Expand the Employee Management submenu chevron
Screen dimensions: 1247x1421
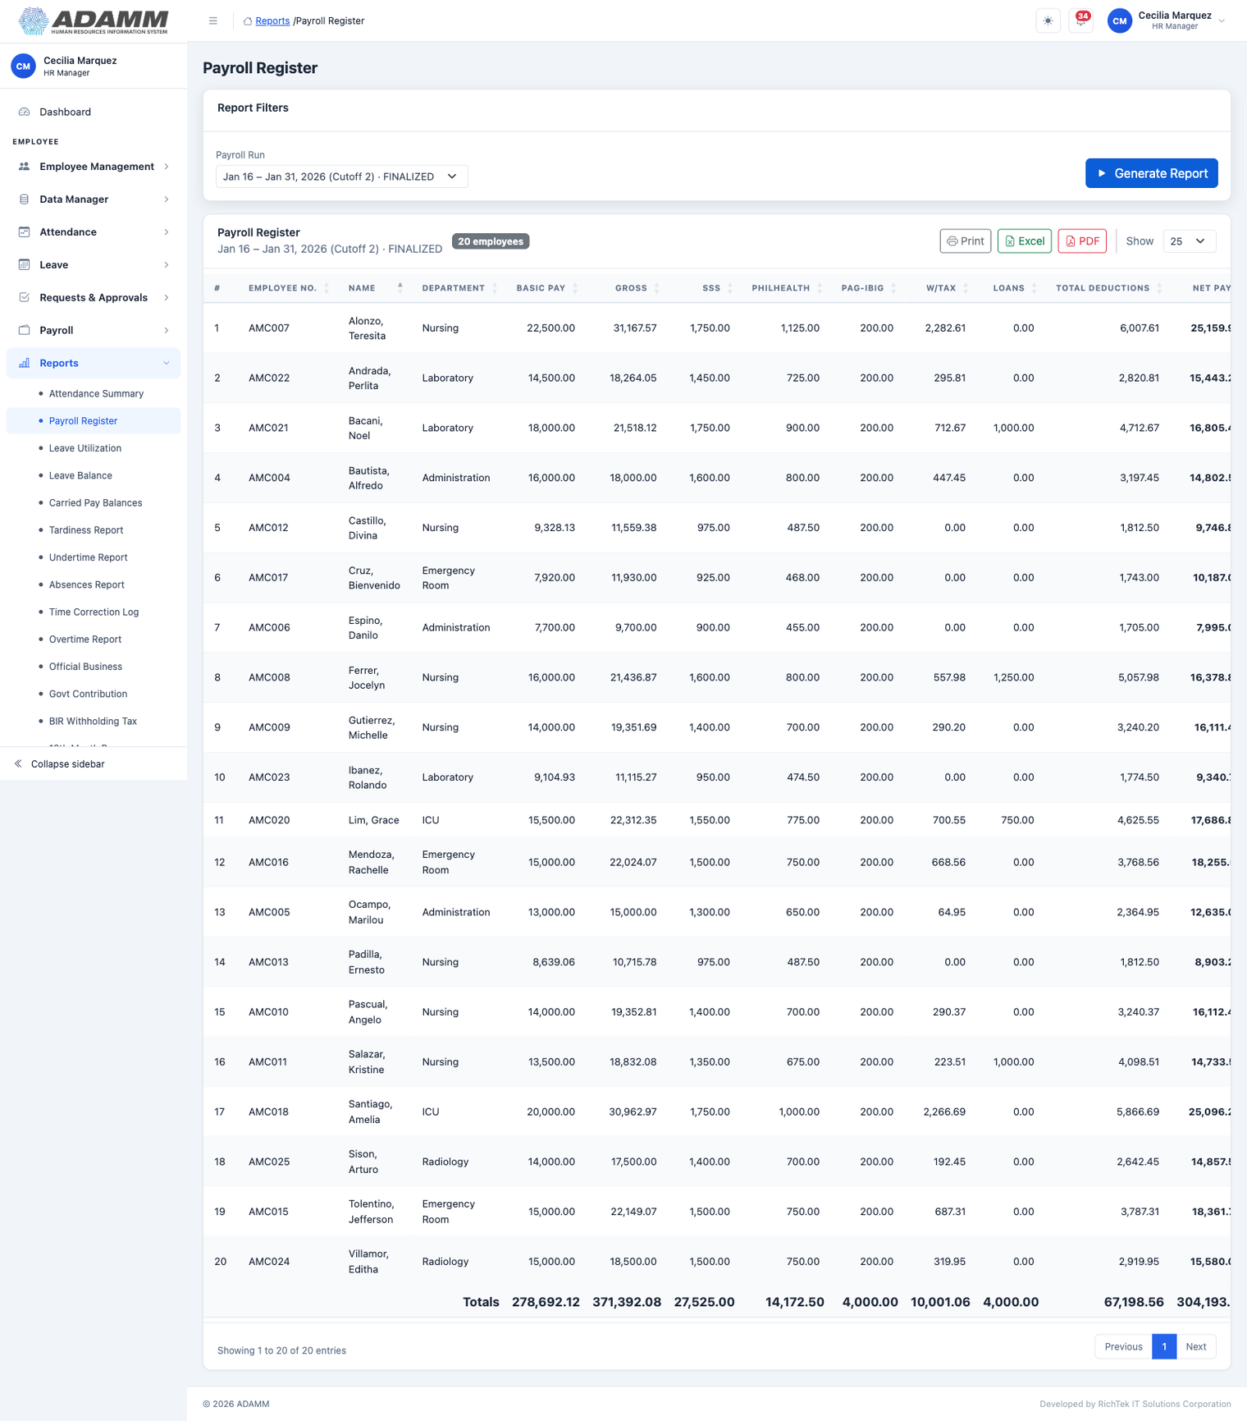(167, 167)
